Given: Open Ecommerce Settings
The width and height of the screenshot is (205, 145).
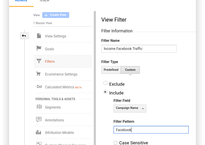Looking at the screenshot, I should tap(63, 74).
